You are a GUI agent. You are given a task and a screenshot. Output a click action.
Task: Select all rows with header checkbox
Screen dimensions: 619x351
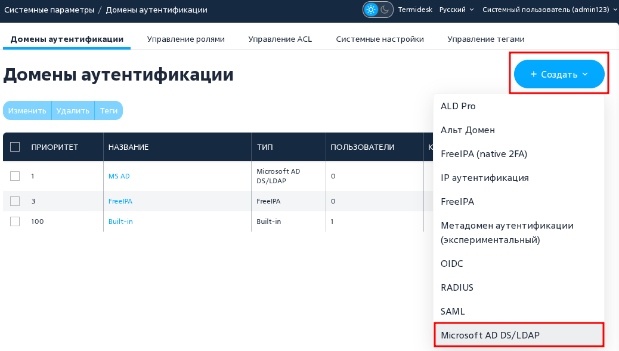click(x=15, y=147)
